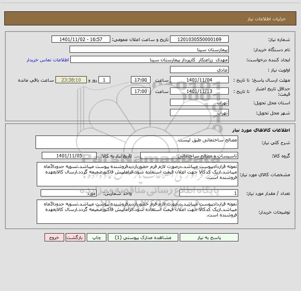
Task: Click the label شرح کلی نیاز
Action: click(276, 143)
